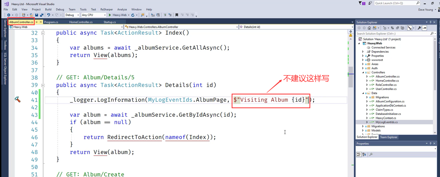
Task: Click Sync with Active Document icon
Action: pyautogui.click(x=392, y=28)
